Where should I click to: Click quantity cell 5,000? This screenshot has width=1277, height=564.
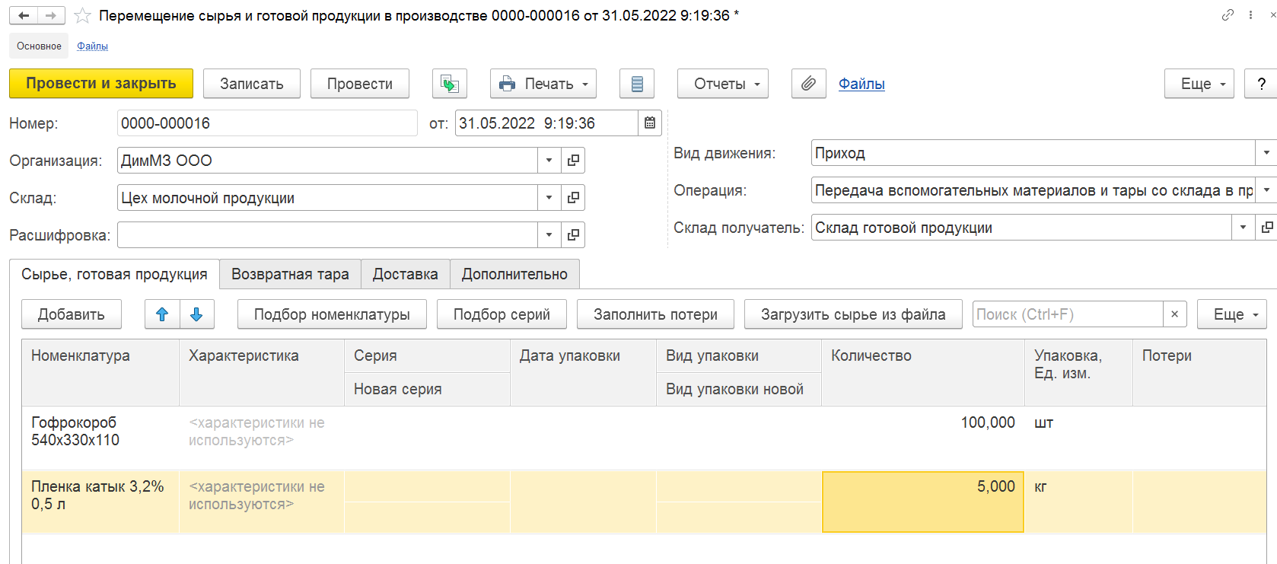922,502
